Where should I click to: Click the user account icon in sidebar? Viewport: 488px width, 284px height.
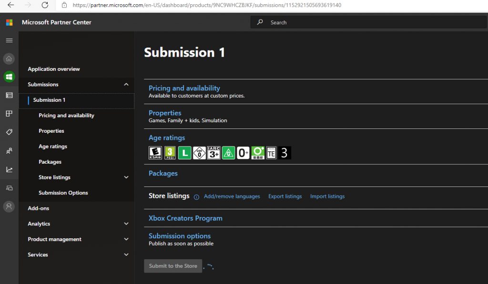pyautogui.click(x=9, y=206)
